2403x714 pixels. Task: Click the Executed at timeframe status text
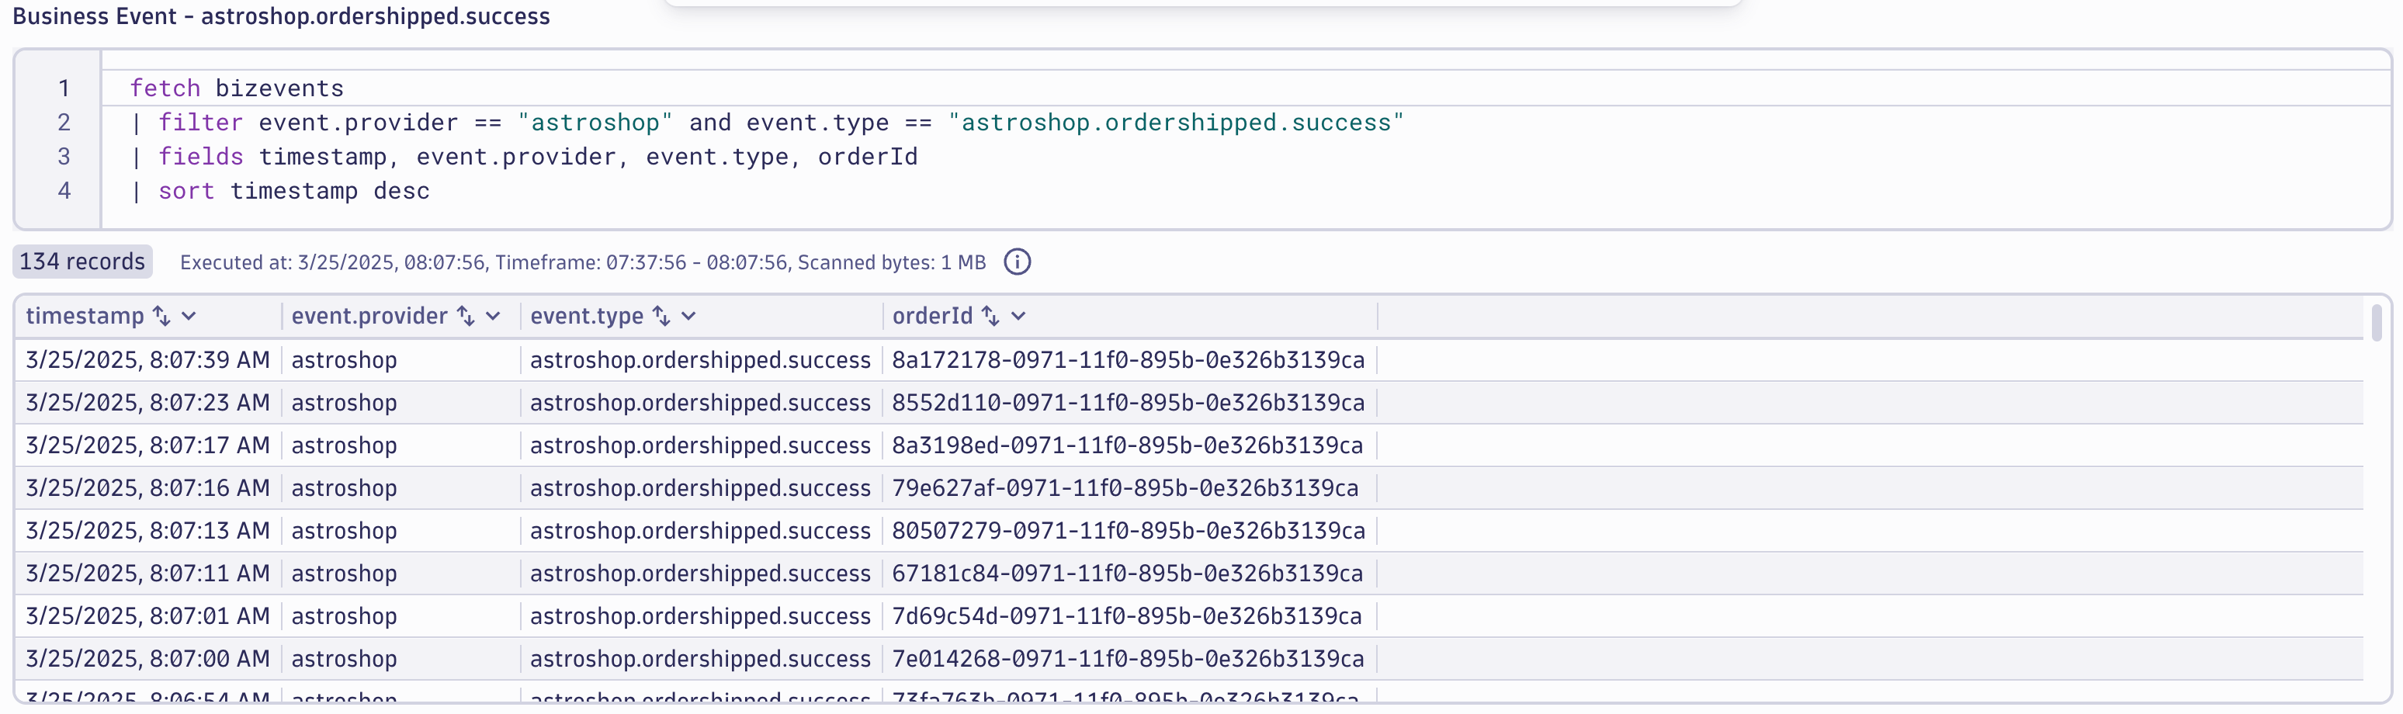pos(583,263)
